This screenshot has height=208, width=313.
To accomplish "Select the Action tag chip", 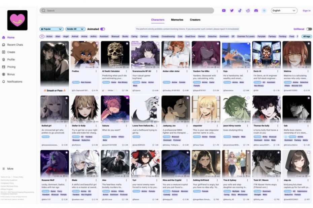I will tap(49, 37).
